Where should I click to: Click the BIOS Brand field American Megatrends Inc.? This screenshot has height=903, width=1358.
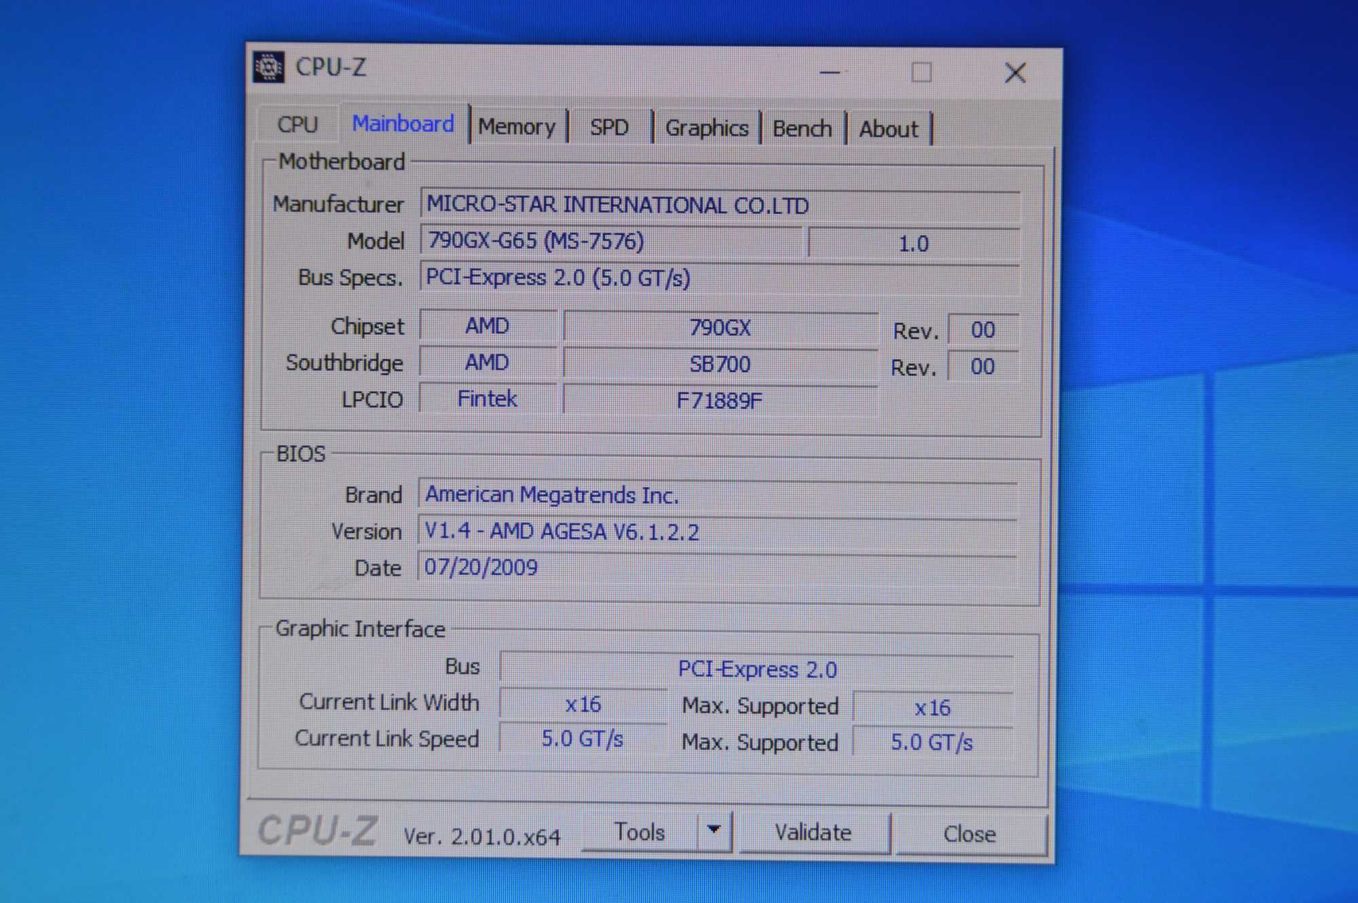[718, 495]
